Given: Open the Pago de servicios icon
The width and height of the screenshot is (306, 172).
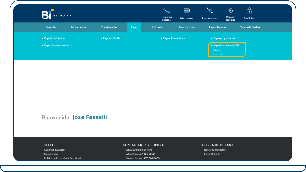Looking at the screenshot, I should (231, 11).
